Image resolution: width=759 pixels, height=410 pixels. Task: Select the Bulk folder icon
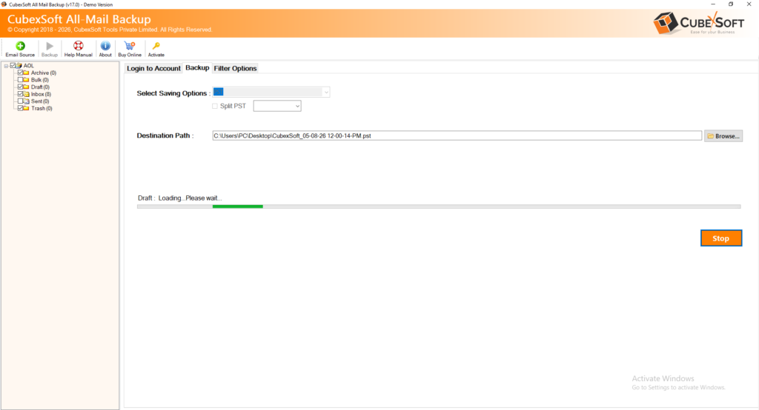(x=26, y=80)
